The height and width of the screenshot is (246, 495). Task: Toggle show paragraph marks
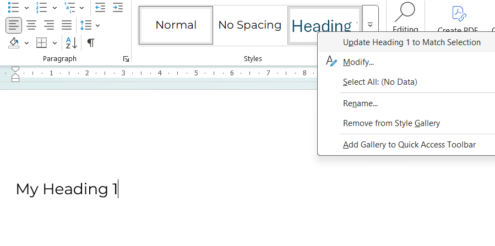[x=91, y=42]
